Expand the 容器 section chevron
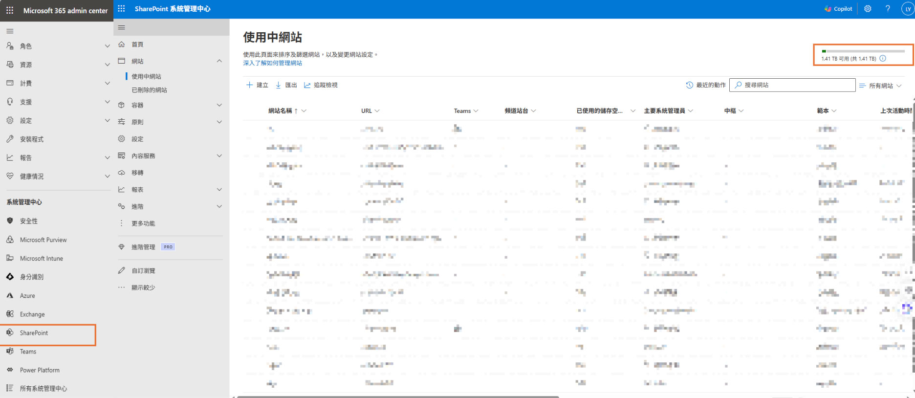 click(x=219, y=105)
